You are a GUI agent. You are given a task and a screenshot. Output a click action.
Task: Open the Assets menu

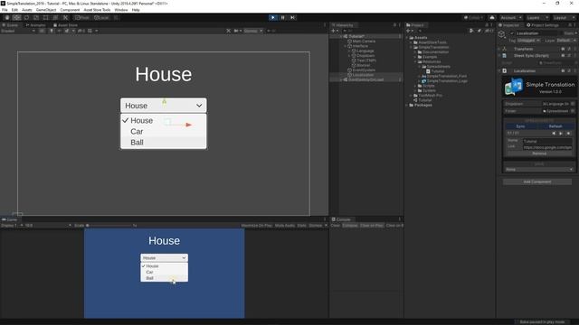click(x=27, y=10)
